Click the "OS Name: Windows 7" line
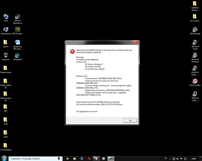This screenshot has height=161, width=202. (x=94, y=64)
